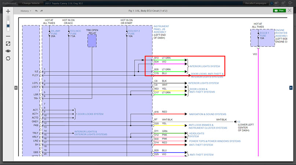This screenshot has width=296, height=165.
Task: Toggle the eye visibility icon
Action: [8, 51]
